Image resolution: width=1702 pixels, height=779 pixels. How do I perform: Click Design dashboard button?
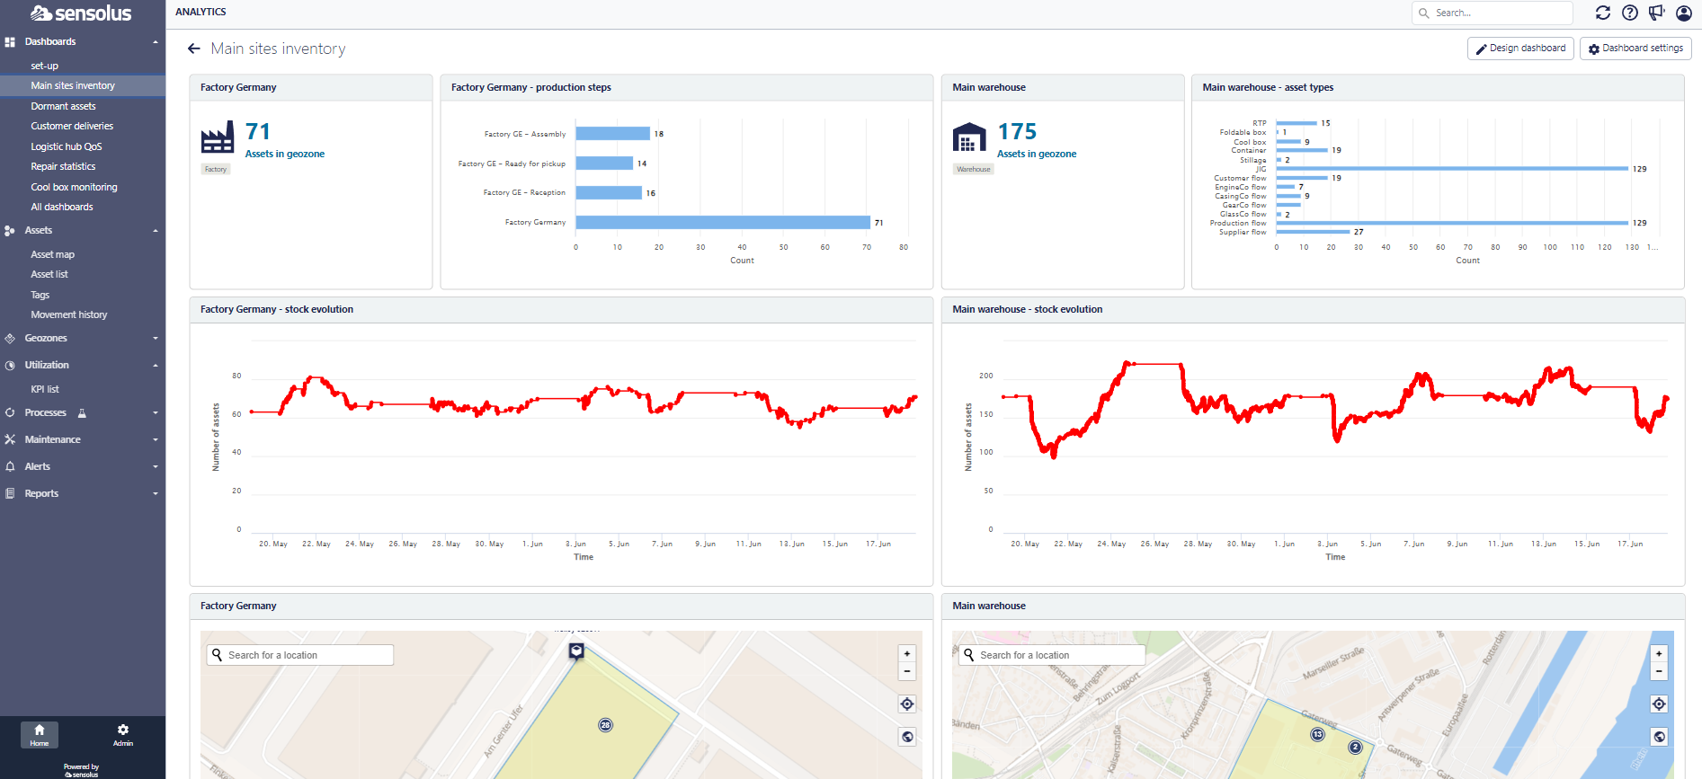[1520, 49]
